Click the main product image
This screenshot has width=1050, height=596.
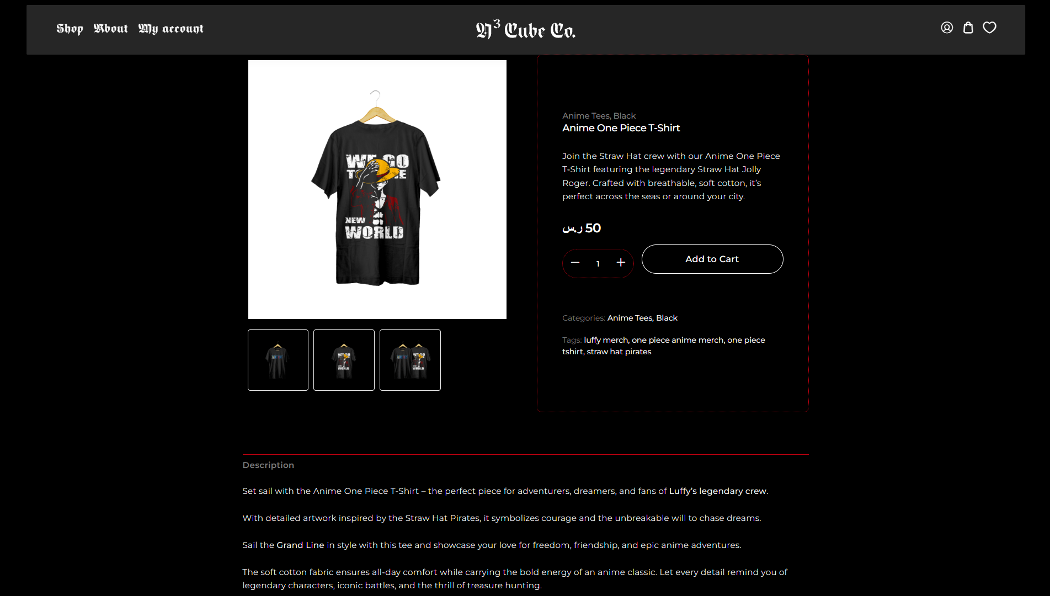pos(377,189)
